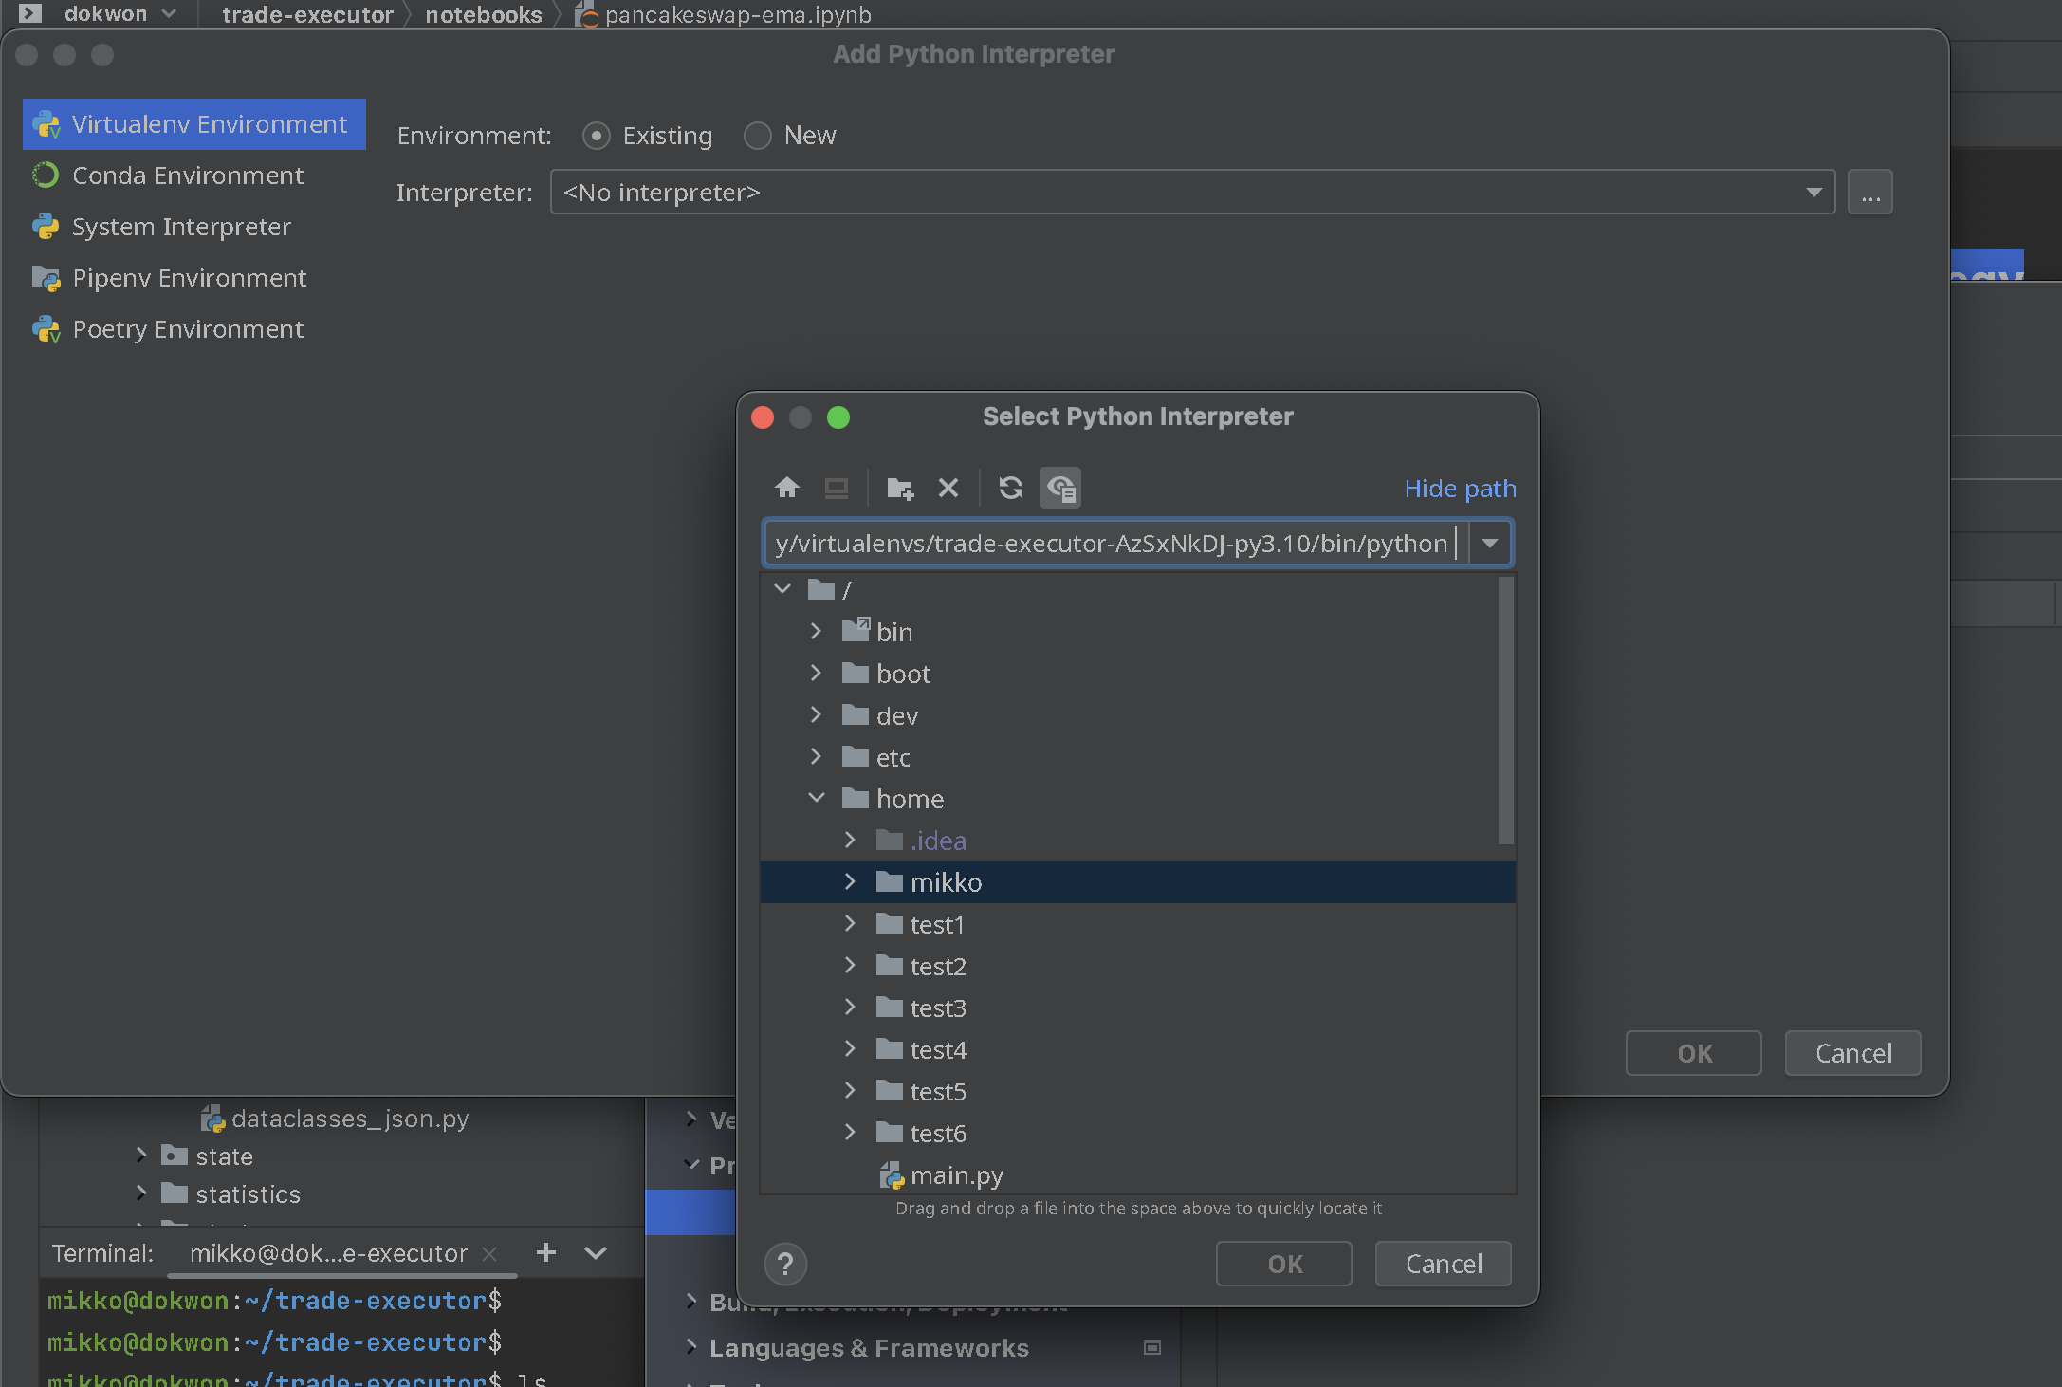Open the help question mark button
Image resolution: width=2062 pixels, height=1387 pixels.
(x=784, y=1264)
